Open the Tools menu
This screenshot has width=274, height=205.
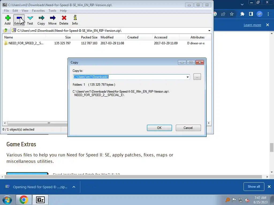click(x=52, y=11)
